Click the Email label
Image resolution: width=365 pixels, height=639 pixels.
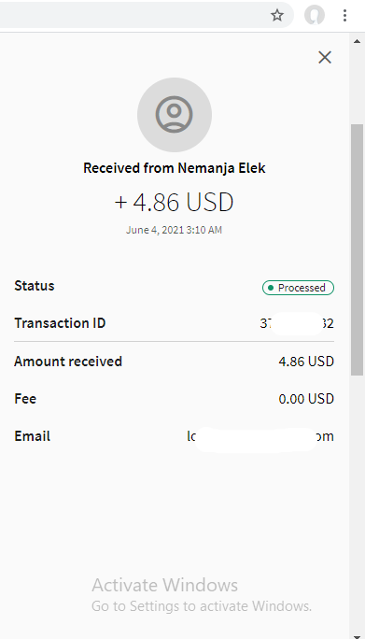click(x=32, y=436)
